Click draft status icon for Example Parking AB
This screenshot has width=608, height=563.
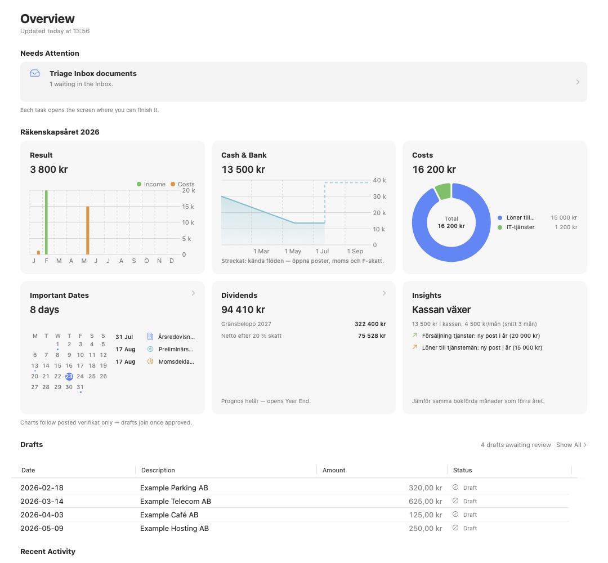[x=455, y=488]
